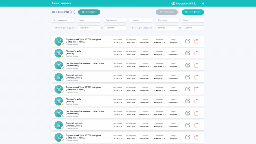The width and height of the screenshot is (256, 144).
Task: Open creation date start 12/08/2019 picker
Action: 89,28
